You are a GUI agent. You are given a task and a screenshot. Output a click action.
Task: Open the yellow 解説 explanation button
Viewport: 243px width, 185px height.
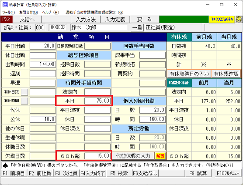160,156
